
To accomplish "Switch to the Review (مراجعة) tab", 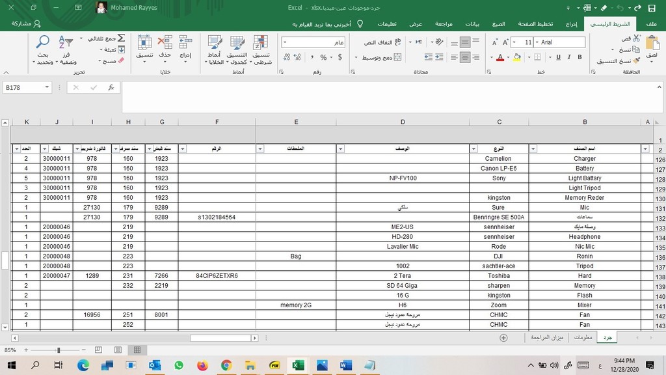I will point(444,24).
